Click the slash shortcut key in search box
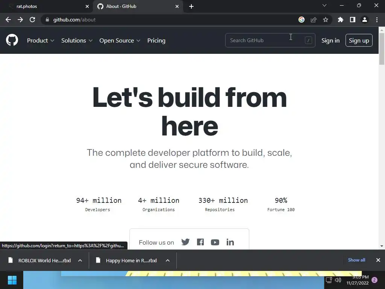The width and height of the screenshot is (385, 289). point(308,40)
